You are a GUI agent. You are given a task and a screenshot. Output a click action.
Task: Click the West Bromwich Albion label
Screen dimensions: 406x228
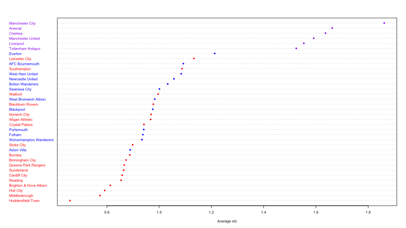[x=27, y=99]
